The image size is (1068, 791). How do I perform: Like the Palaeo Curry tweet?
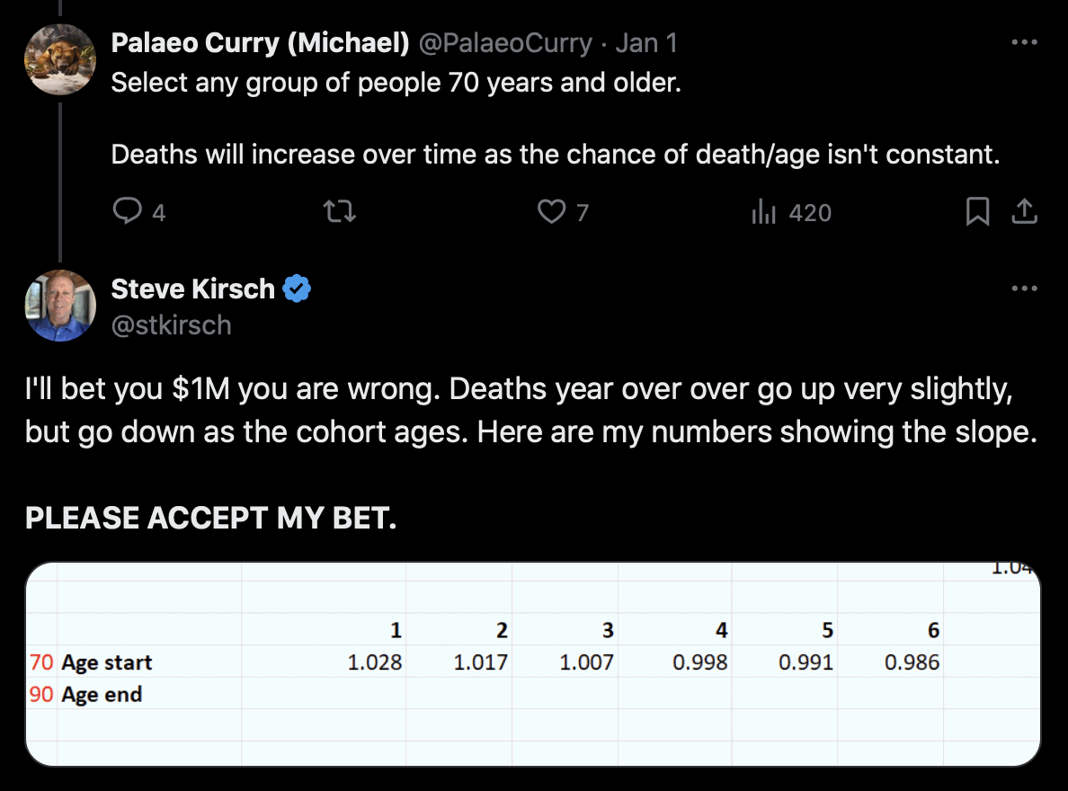[x=550, y=212]
